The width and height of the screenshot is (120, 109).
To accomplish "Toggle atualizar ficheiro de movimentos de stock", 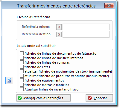I will click(22, 71).
